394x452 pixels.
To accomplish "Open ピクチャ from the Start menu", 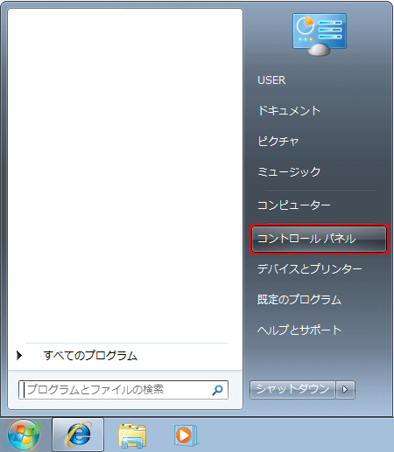I will [278, 142].
